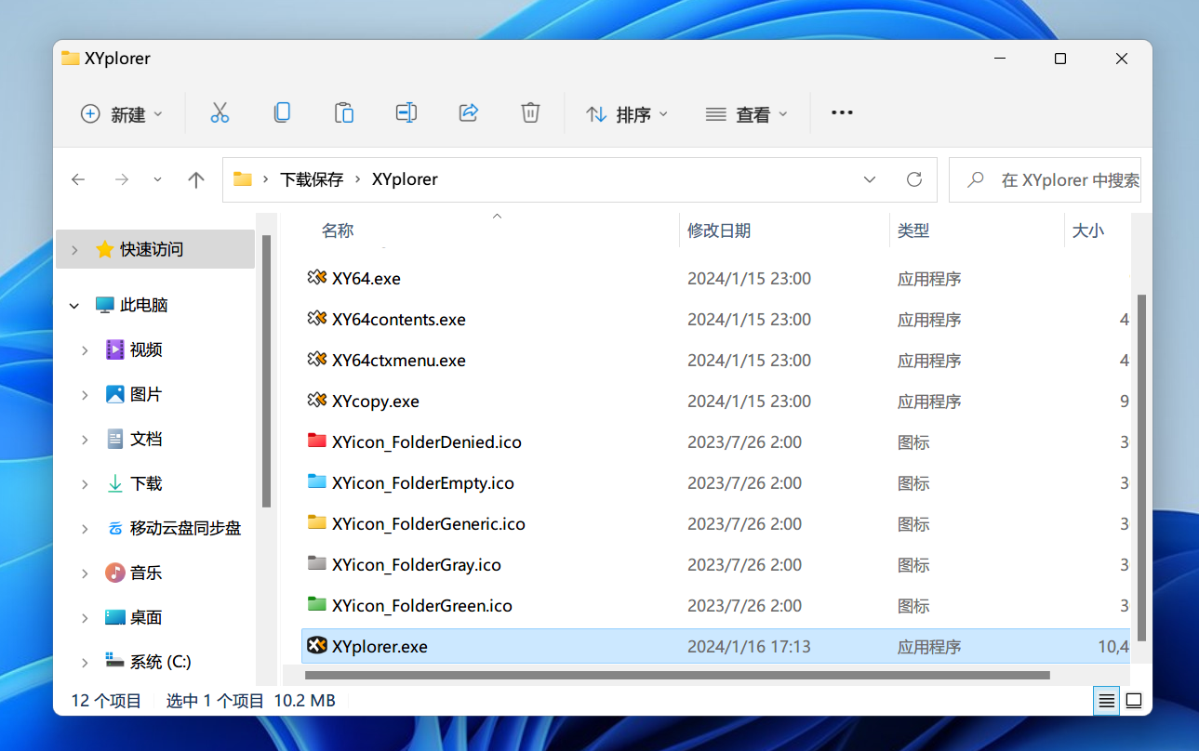Select XYicon_FolderGeneric.ico file name

429,523
